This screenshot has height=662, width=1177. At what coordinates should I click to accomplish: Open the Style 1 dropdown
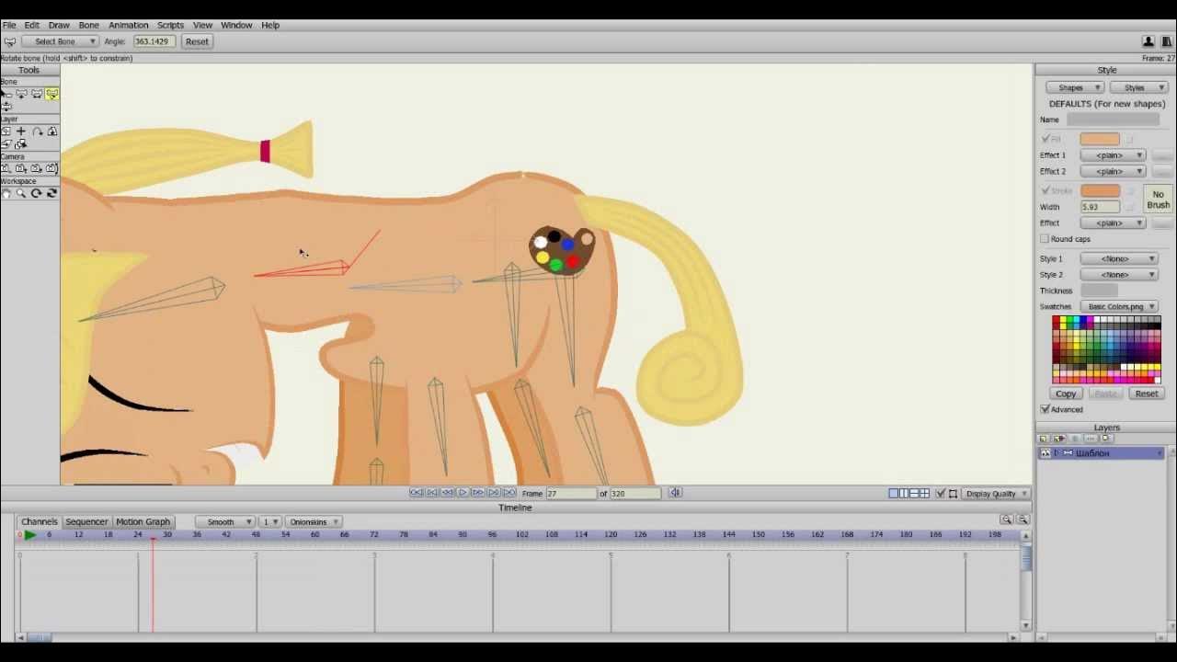(x=1118, y=258)
